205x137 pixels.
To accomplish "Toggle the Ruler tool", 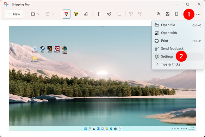I will coord(99,14).
